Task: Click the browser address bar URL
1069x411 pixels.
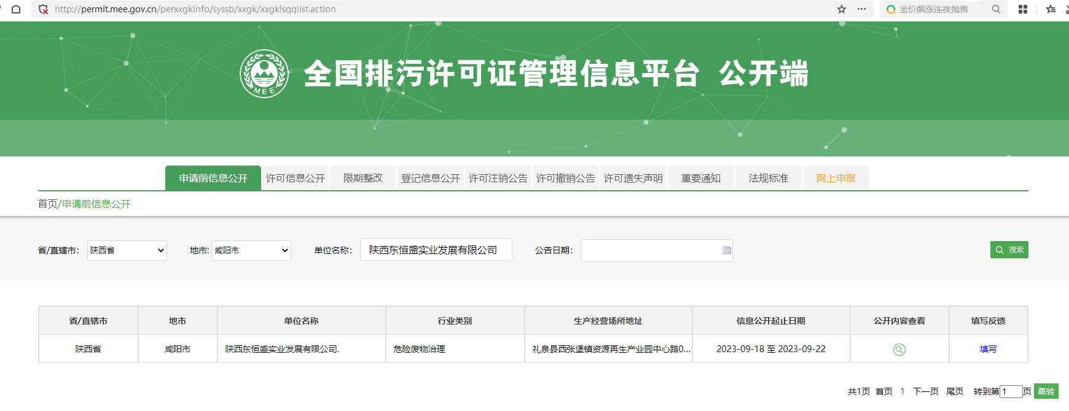Action: (195, 9)
